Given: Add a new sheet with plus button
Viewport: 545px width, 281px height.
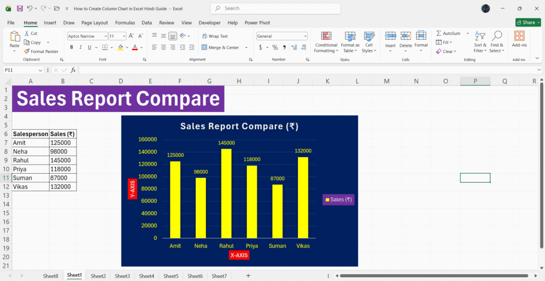Looking at the screenshot, I should tap(248, 276).
